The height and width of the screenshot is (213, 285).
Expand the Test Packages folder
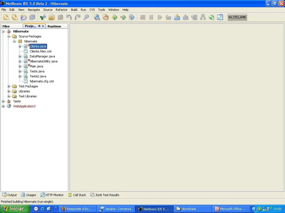9,87
